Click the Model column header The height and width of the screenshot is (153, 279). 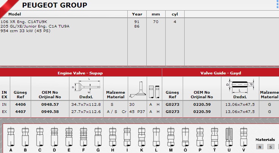coord(14,14)
